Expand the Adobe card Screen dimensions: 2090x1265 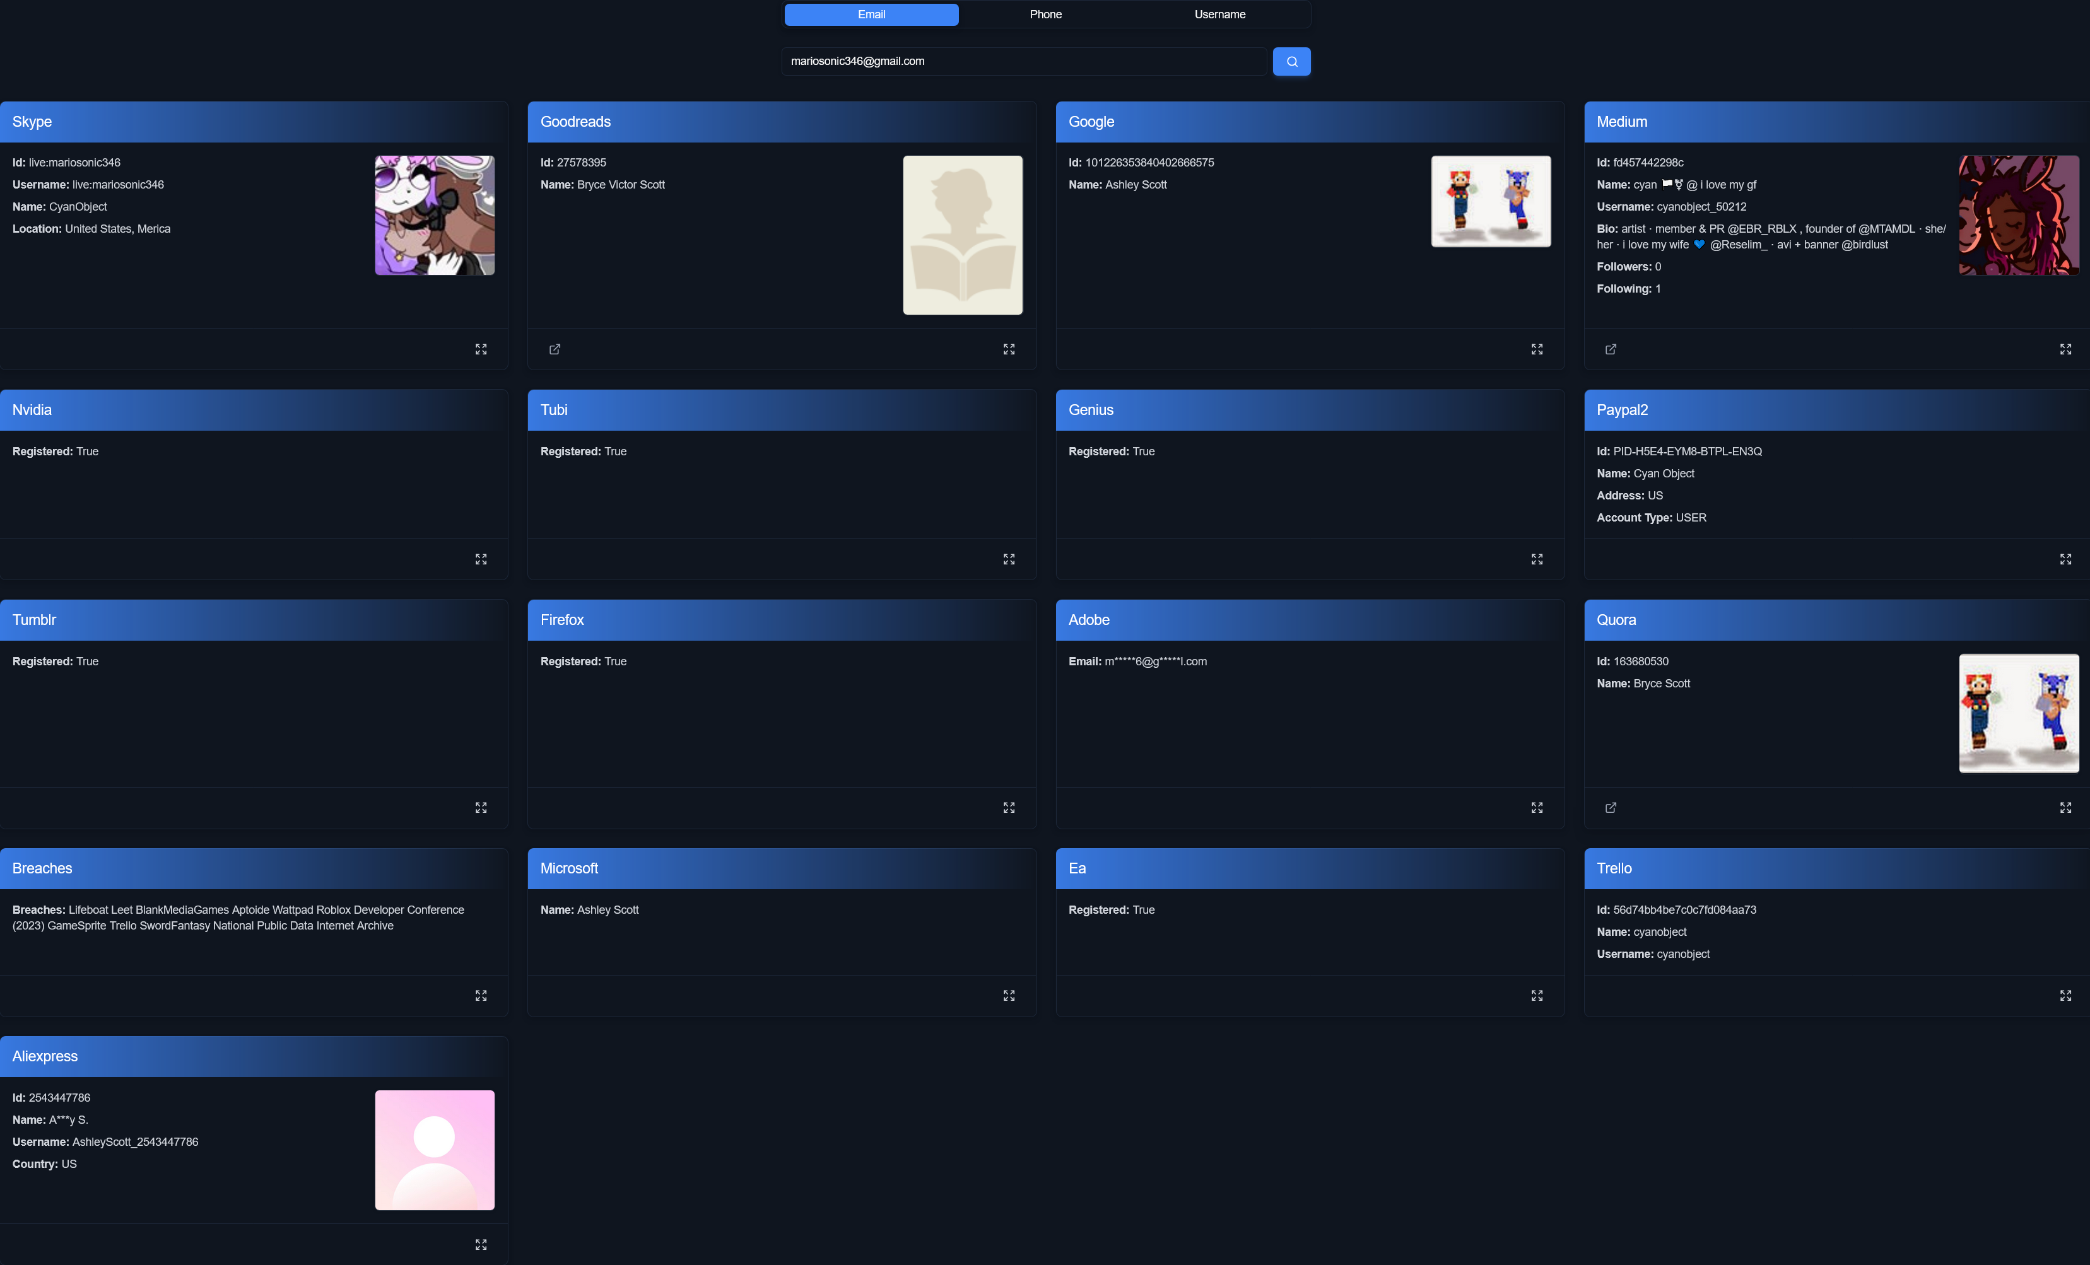tap(1537, 808)
